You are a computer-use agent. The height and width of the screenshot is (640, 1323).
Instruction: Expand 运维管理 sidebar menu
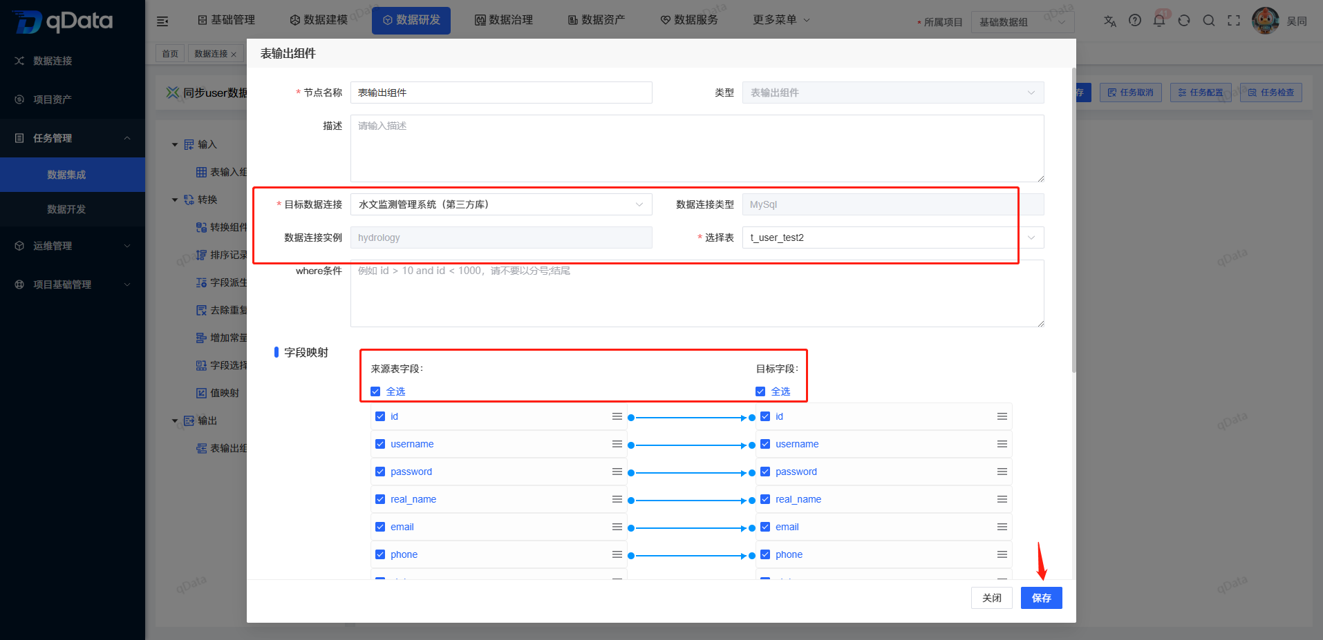click(x=73, y=246)
